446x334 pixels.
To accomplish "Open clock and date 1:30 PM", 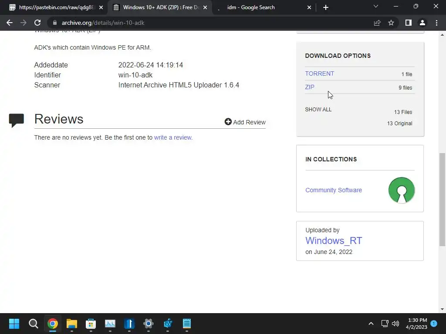I will click(x=417, y=324).
